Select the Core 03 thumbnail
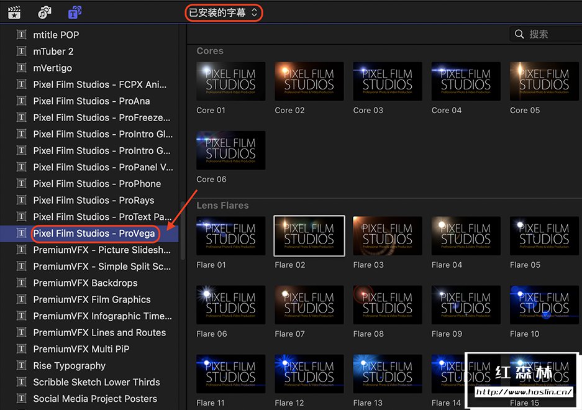Viewport: 582px width, 410px height. 388,81
